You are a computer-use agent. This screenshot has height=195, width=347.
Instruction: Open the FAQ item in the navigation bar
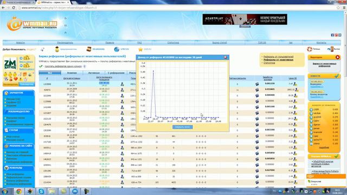pyautogui.click(x=139, y=42)
